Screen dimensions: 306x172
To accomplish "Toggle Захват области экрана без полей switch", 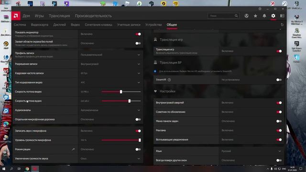I will coord(138,43).
